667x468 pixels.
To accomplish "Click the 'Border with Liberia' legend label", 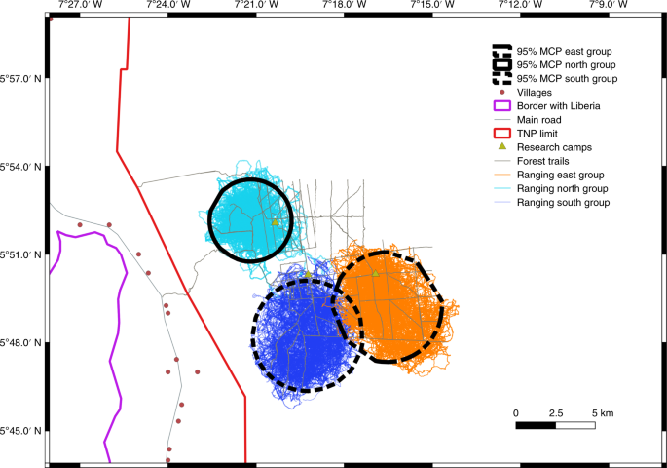I will click(x=559, y=106).
